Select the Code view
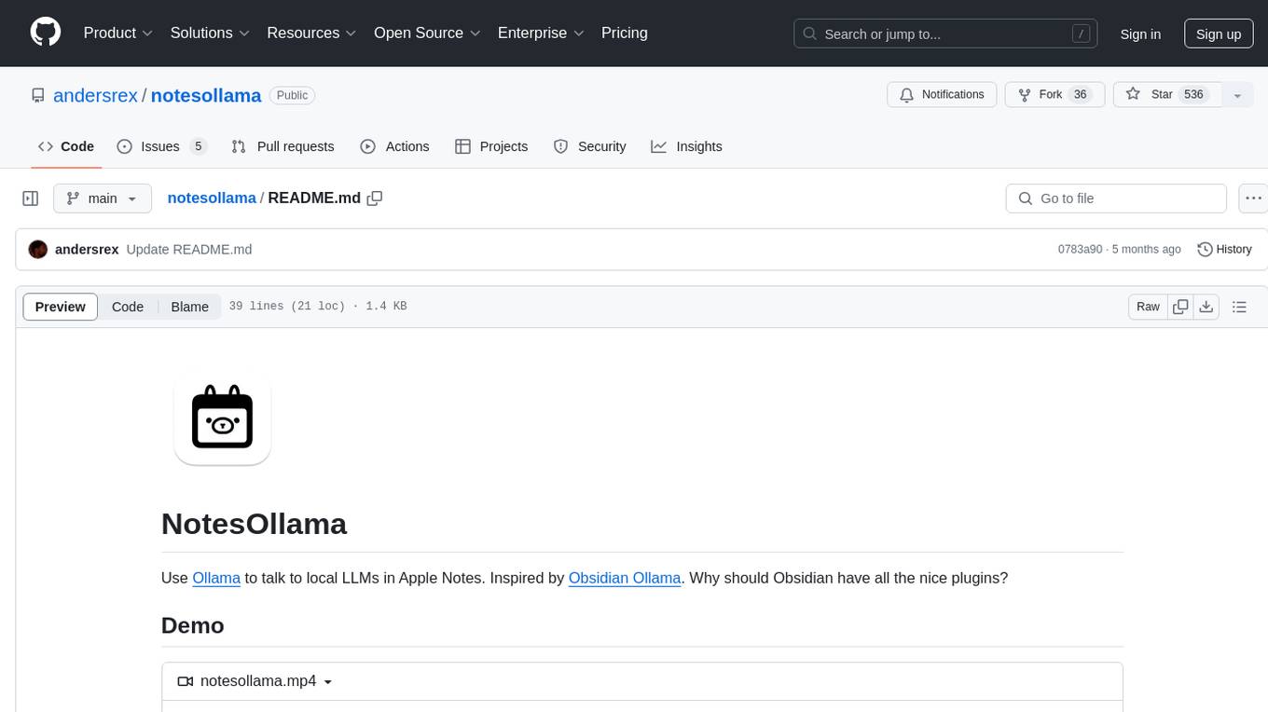Viewport: 1268px width, 712px height. pyautogui.click(x=128, y=307)
